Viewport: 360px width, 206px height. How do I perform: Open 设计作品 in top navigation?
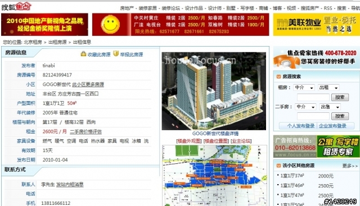194,8
